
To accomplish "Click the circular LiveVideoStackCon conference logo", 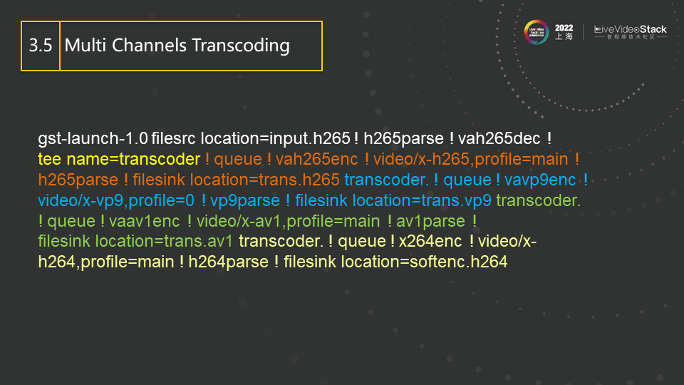I will (537, 32).
